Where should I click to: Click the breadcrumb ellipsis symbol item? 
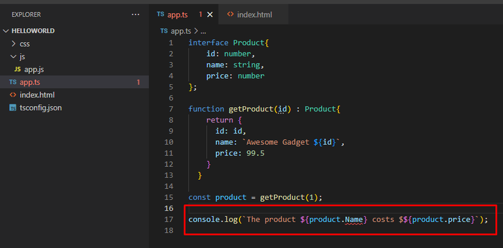pos(203,32)
